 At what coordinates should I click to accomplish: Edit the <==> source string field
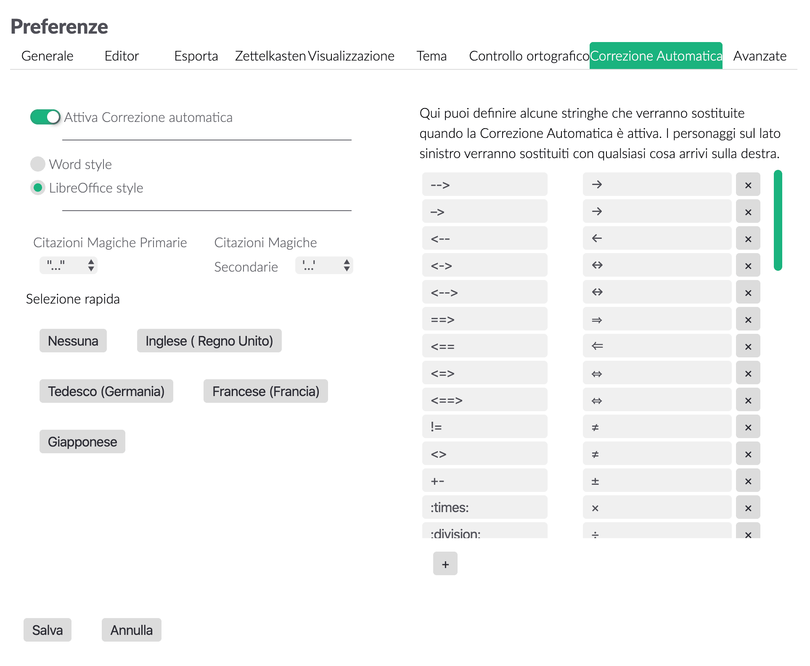click(x=485, y=400)
